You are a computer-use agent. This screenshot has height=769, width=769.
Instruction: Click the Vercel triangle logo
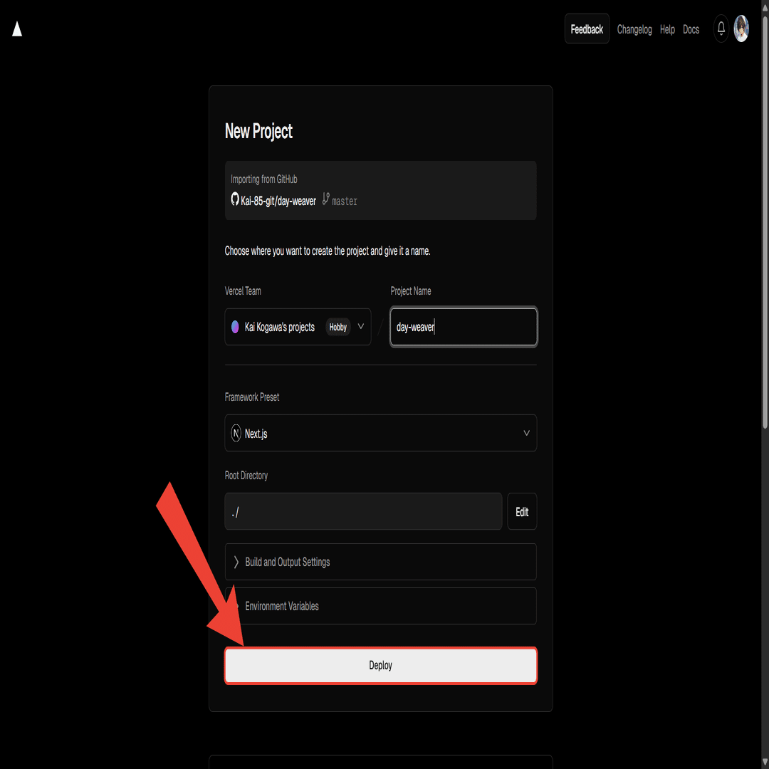point(17,29)
